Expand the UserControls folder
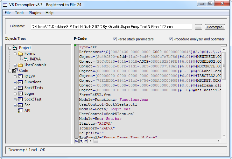 [x=15, y=65]
